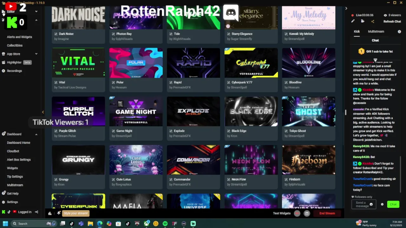This screenshot has width=406, height=228.
Task: Select the Bloodline overlay thumbnail
Action: pyautogui.click(x=309, y=63)
